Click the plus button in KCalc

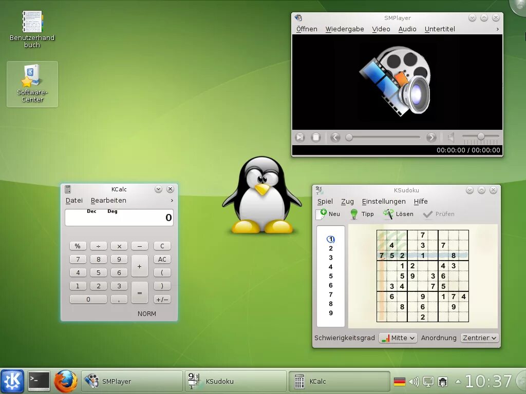tap(140, 266)
